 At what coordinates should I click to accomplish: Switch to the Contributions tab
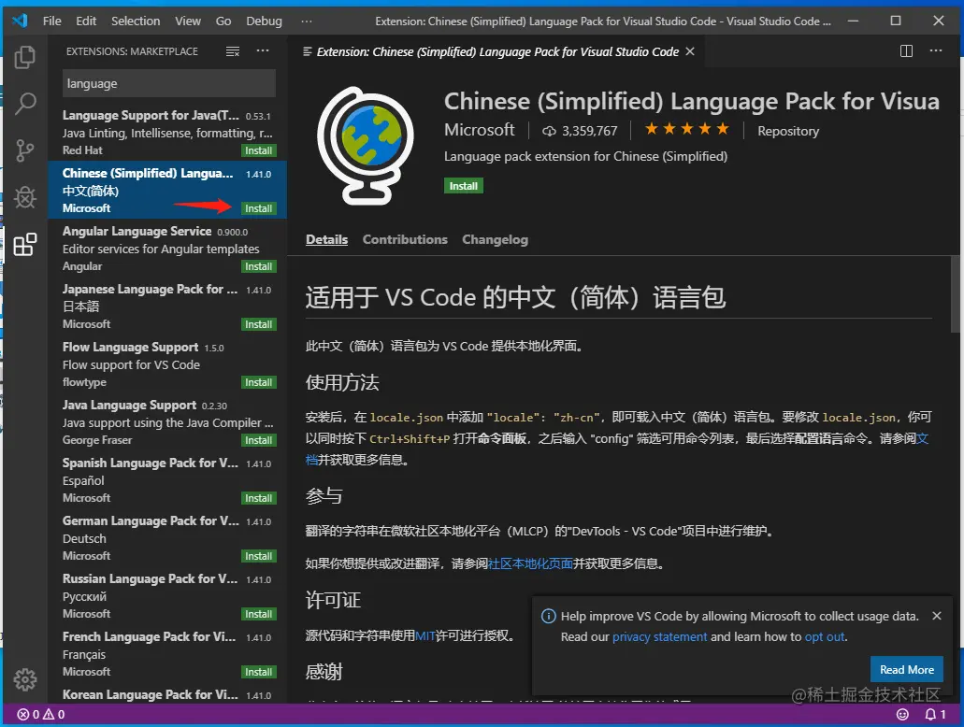(405, 239)
